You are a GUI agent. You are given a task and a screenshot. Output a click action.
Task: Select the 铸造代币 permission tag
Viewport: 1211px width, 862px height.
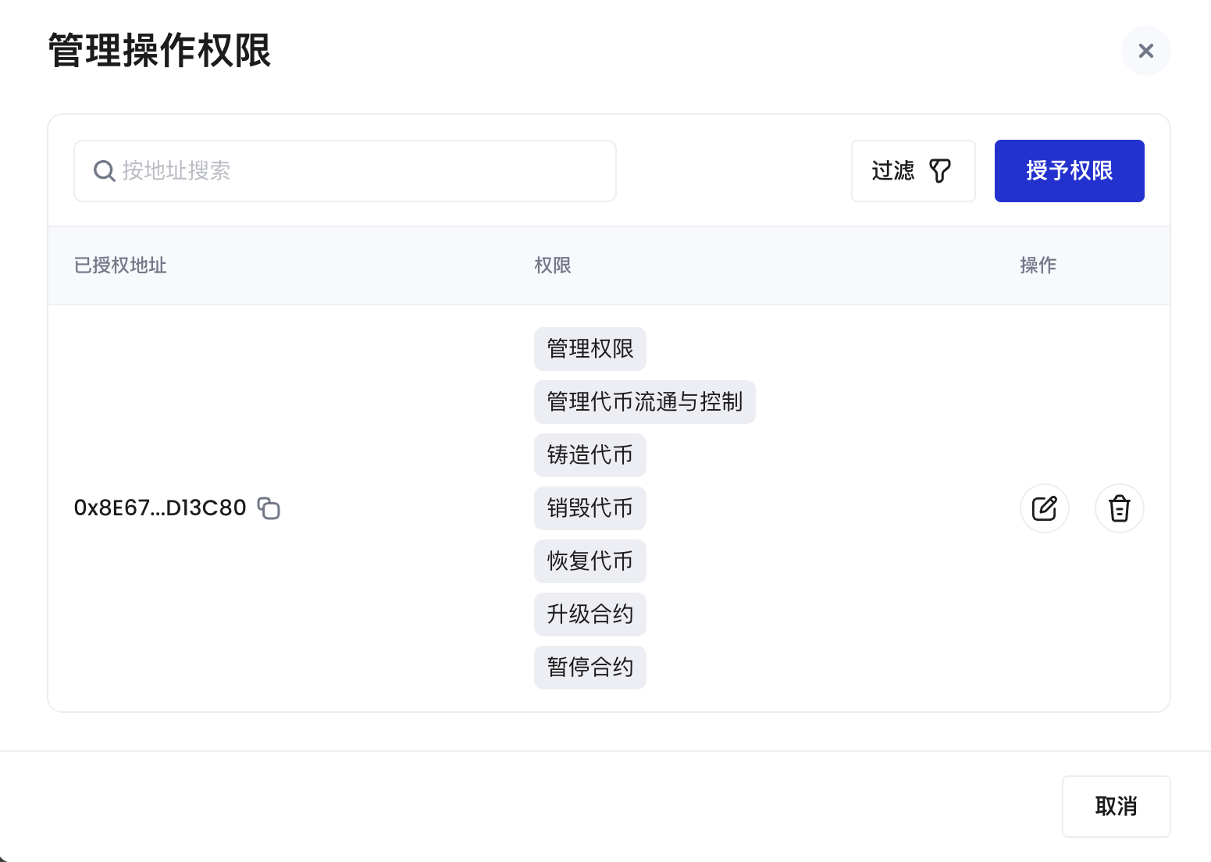[589, 455]
